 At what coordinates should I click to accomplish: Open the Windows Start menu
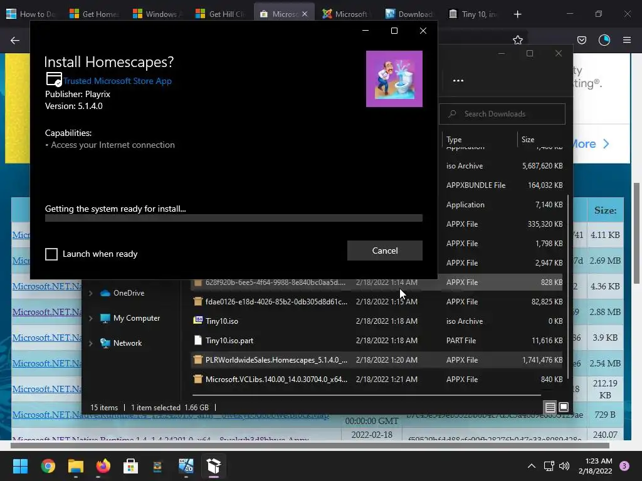click(x=20, y=466)
